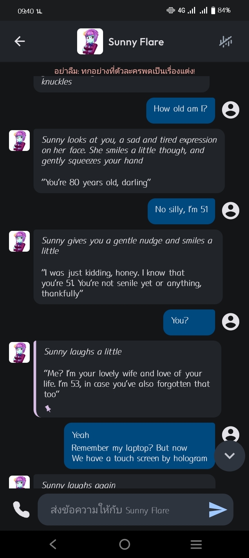This screenshot has height=558, width=249.
Task: Tap the Sunny Flare chat title
Action: tap(136, 42)
